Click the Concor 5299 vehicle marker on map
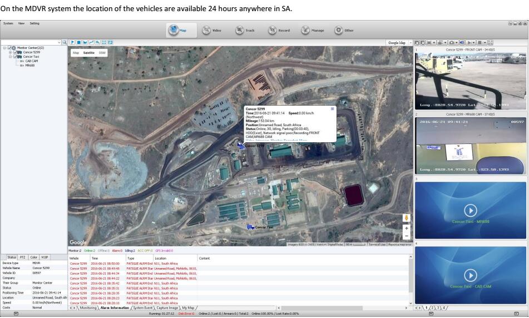The width and height of the screenshot is (529, 318). click(x=240, y=146)
